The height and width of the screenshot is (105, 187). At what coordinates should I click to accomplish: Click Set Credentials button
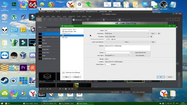click(x=141, y=55)
